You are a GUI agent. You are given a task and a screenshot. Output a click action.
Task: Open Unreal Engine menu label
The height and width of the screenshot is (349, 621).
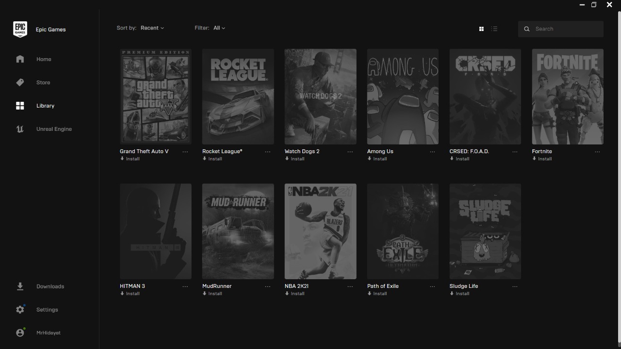click(x=54, y=129)
